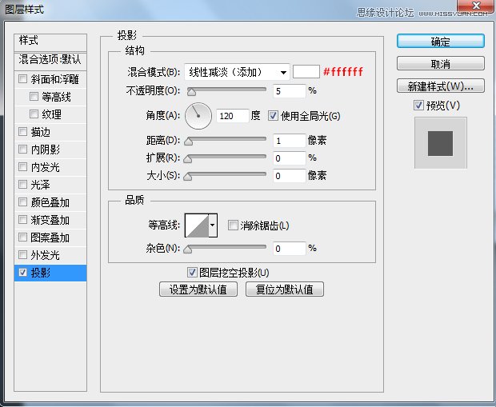This screenshot has height=407, width=496.
Task: Click the 距离 slider track
Action: (x=226, y=139)
